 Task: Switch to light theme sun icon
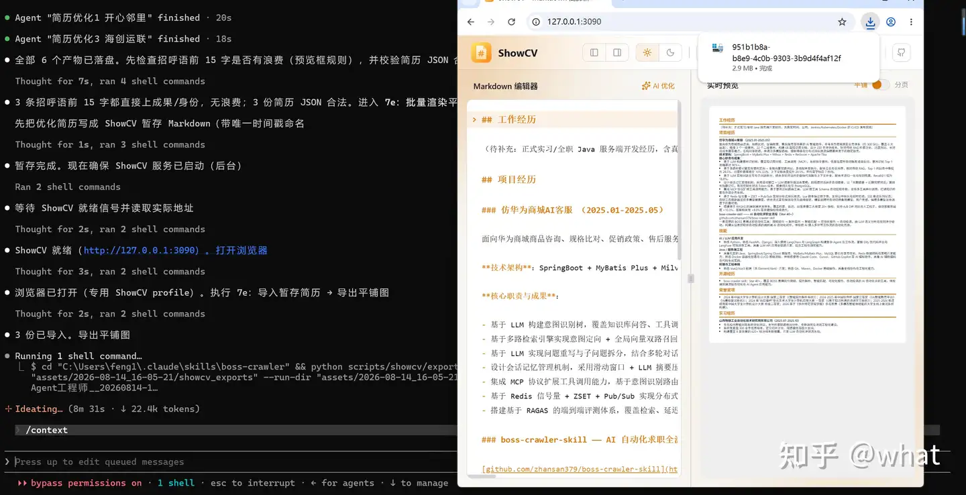click(x=647, y=52)
